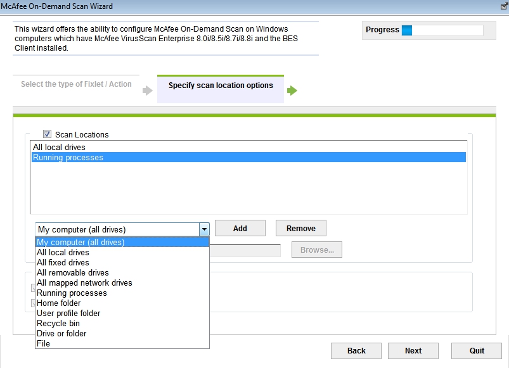Click the Remove button
This screenshot has height=368, width=509.
[x=300, y=228]
